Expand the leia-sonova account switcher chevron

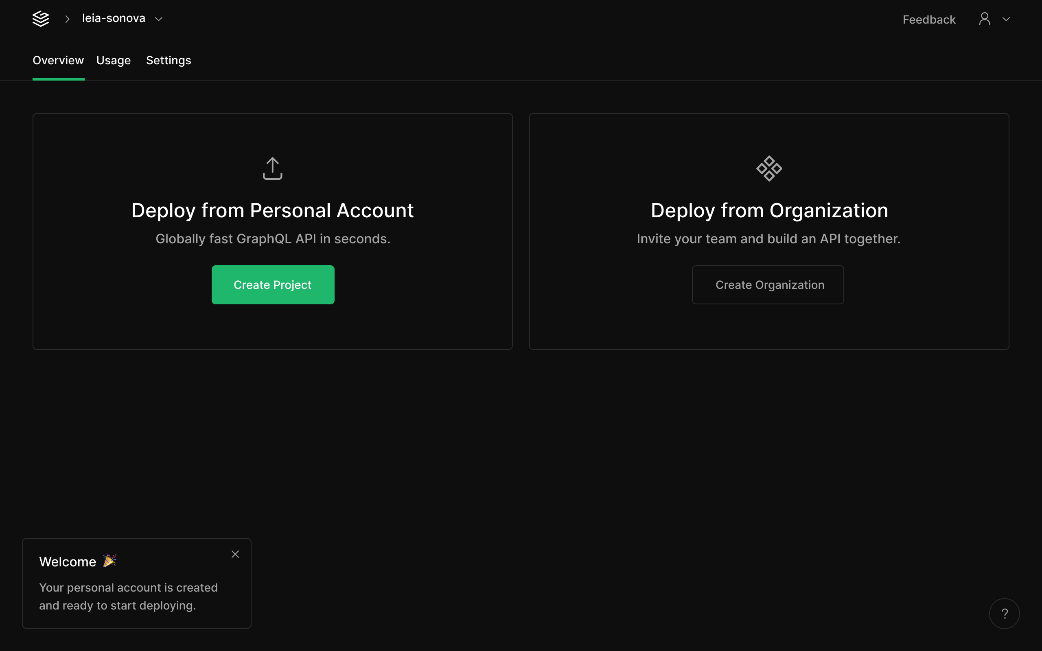tap(158, 19)
